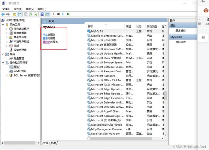Screen dimensions: 209x150
Task: Click the Pause Service toolbar icon
Action: 63,14
